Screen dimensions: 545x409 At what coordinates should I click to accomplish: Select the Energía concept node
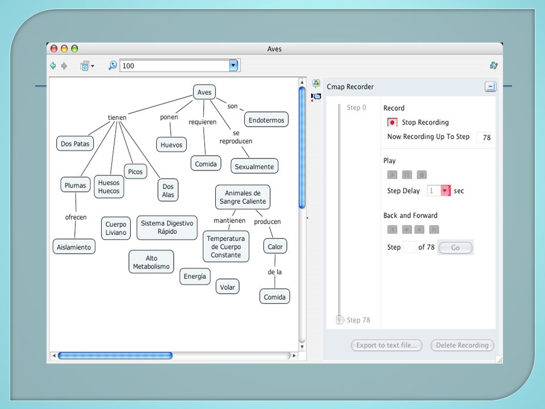point(195,277)
